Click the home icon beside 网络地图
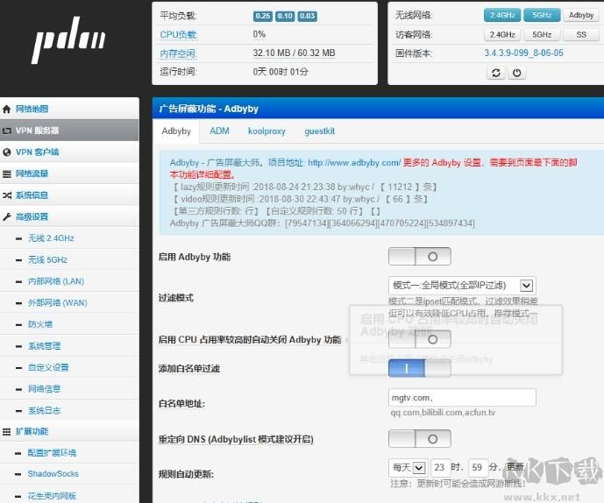 click(x=6, y=109)
